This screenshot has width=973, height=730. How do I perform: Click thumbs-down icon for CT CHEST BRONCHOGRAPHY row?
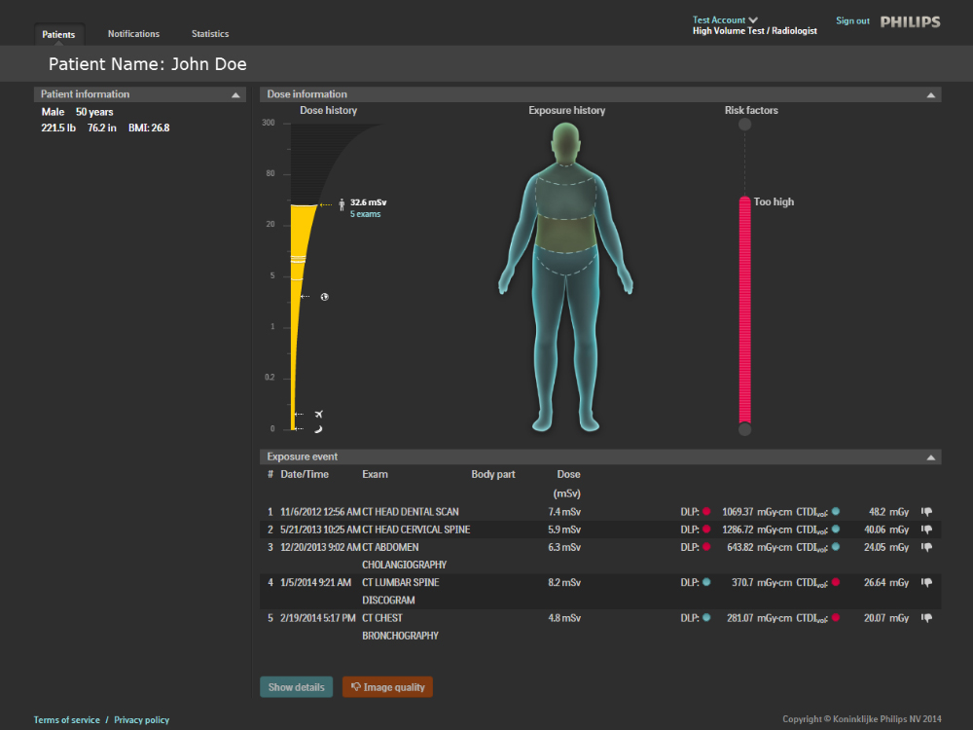(x=926, y=618)
